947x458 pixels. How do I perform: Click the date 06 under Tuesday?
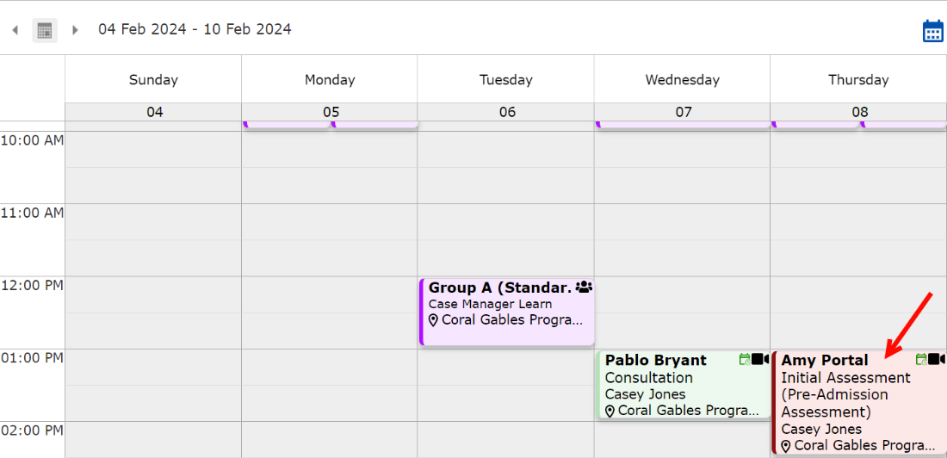[x=507, y=112]
